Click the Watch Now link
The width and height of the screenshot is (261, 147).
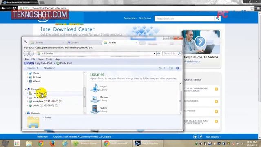[192, 62]
